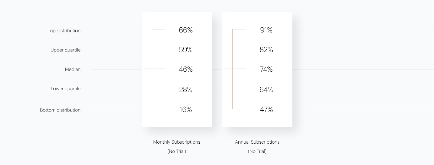Select the 64% annual lower quartile value
This screenshot has width=434, height=165.
point(266,90)
